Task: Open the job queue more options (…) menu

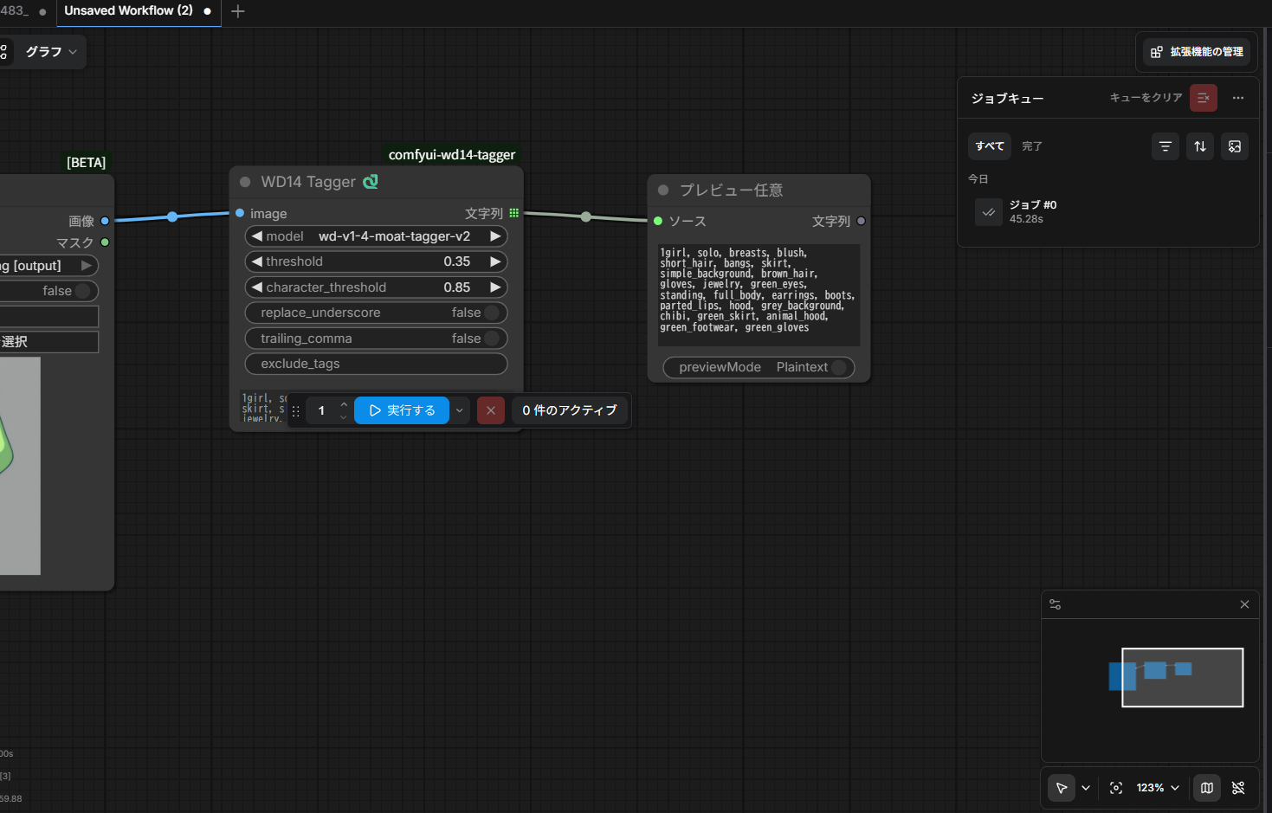Action: tap(1238, 98)
